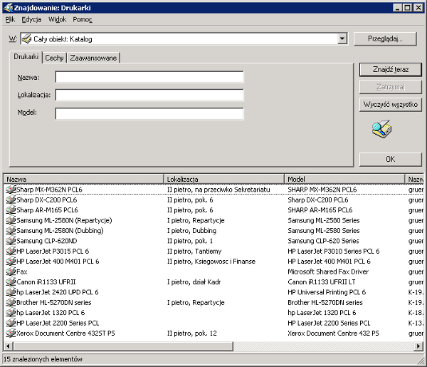Click into the Lokalizacja input field
Viewport: 427px width, 367px height.
pyautogui.click(x=149, y=95)
